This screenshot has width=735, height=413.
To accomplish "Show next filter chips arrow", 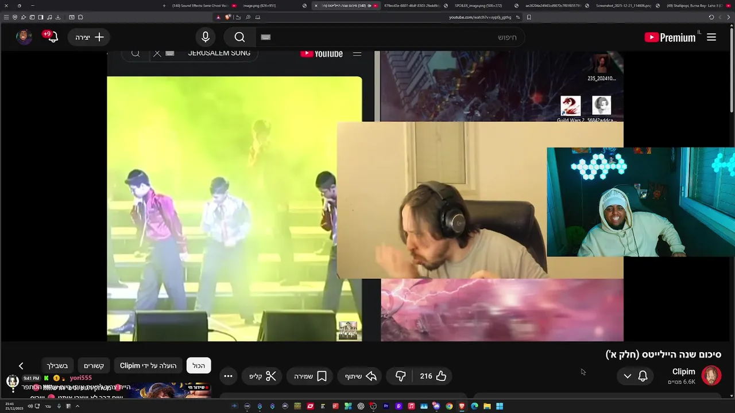I will [x=21, y=366].
